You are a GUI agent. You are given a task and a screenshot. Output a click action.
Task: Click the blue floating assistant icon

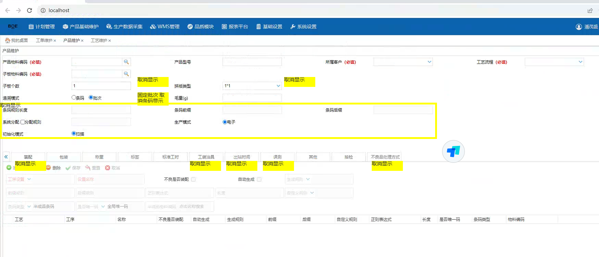453,151
